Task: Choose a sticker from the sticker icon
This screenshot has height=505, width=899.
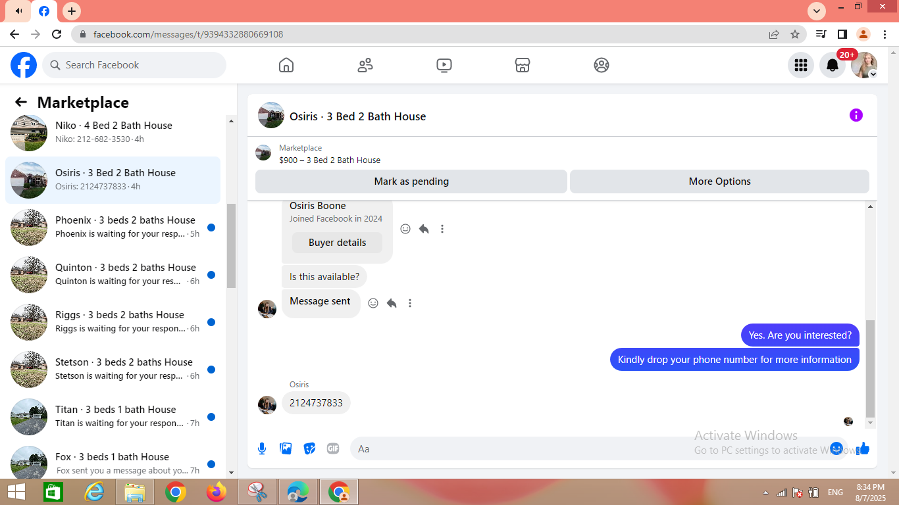Action: point(309,448)
